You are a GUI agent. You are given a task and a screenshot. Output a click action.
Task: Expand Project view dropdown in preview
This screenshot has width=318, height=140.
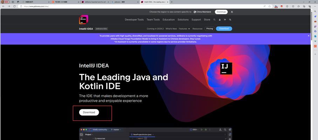(89, 134)
